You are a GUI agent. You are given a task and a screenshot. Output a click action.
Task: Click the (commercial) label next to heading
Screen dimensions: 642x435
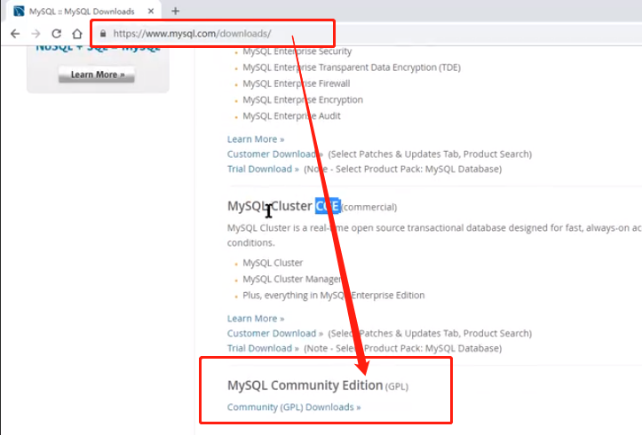pos(369,207)
